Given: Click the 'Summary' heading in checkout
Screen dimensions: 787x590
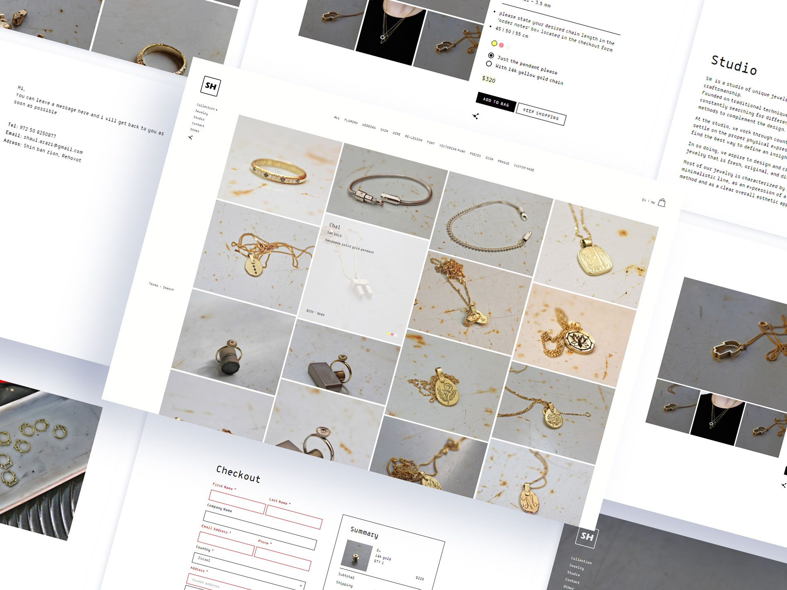Looking at the screenshot, I should point(364,532).
